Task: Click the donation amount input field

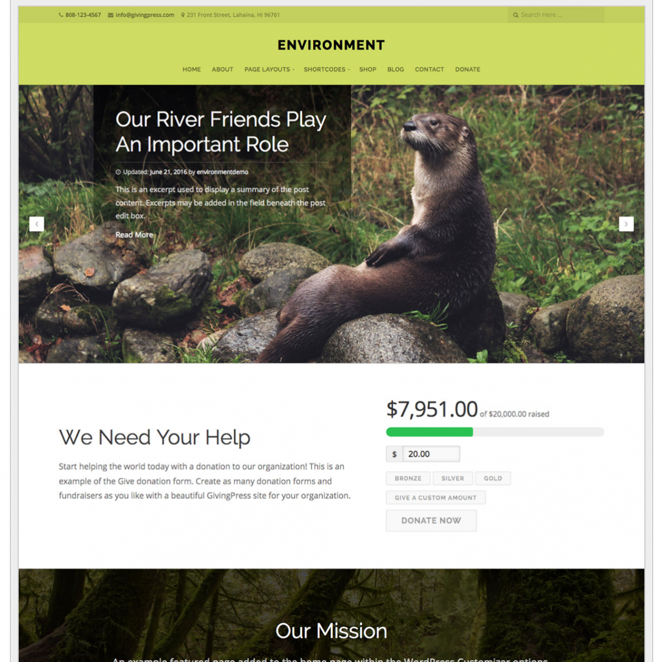Action: (x=431, y=454)
